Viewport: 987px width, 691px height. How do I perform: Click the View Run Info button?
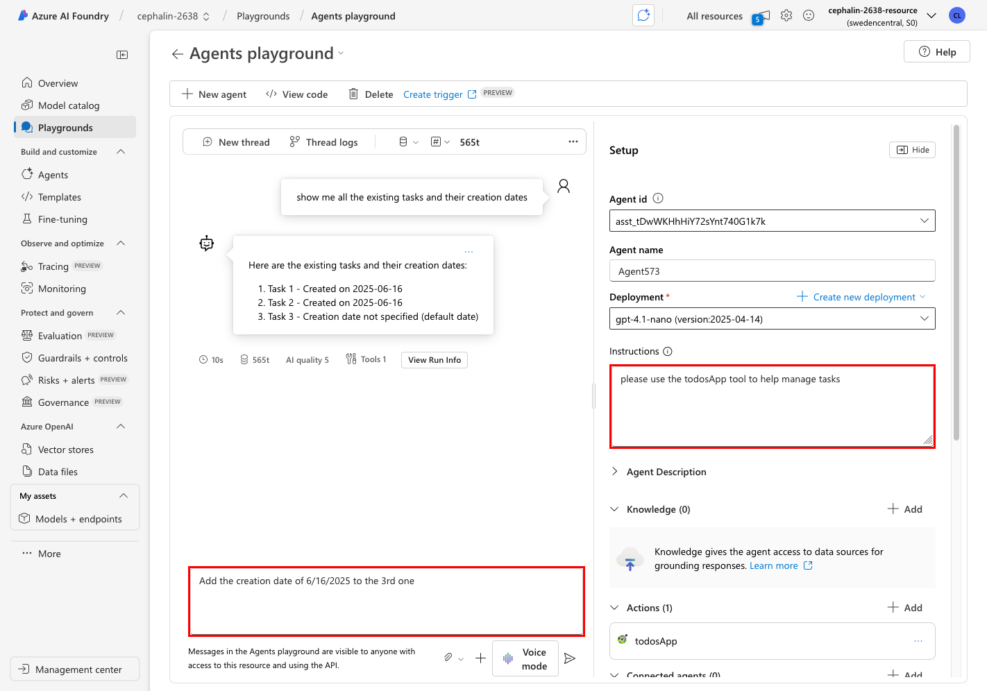435,360
